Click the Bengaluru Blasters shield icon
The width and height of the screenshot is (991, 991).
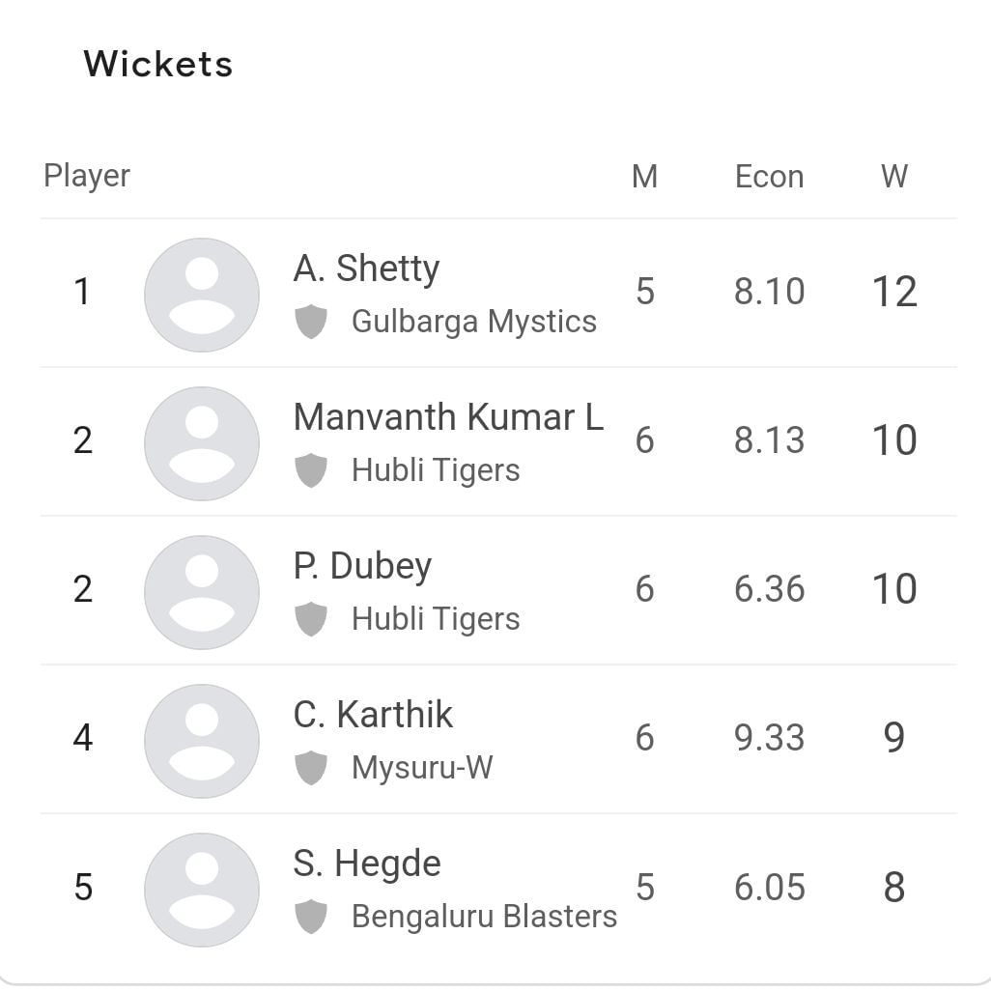(x=310, y=917)
